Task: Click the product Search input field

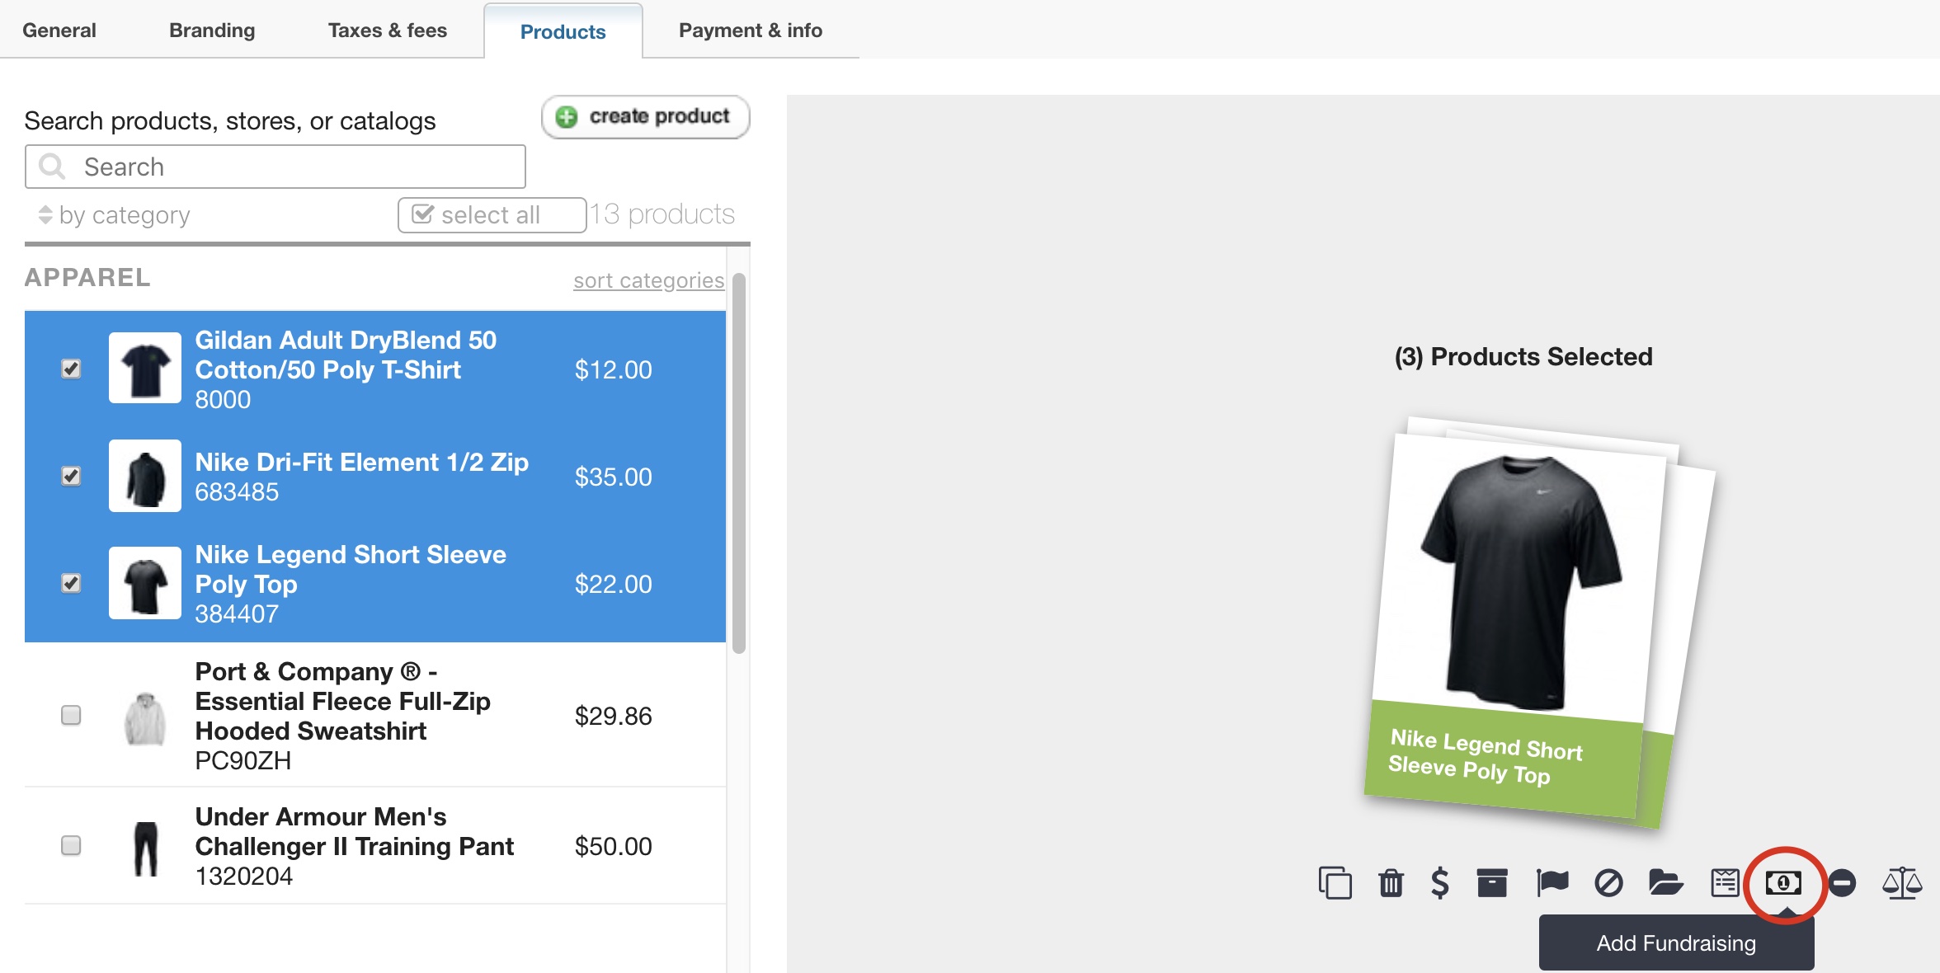Action: [x=275, y=167]
